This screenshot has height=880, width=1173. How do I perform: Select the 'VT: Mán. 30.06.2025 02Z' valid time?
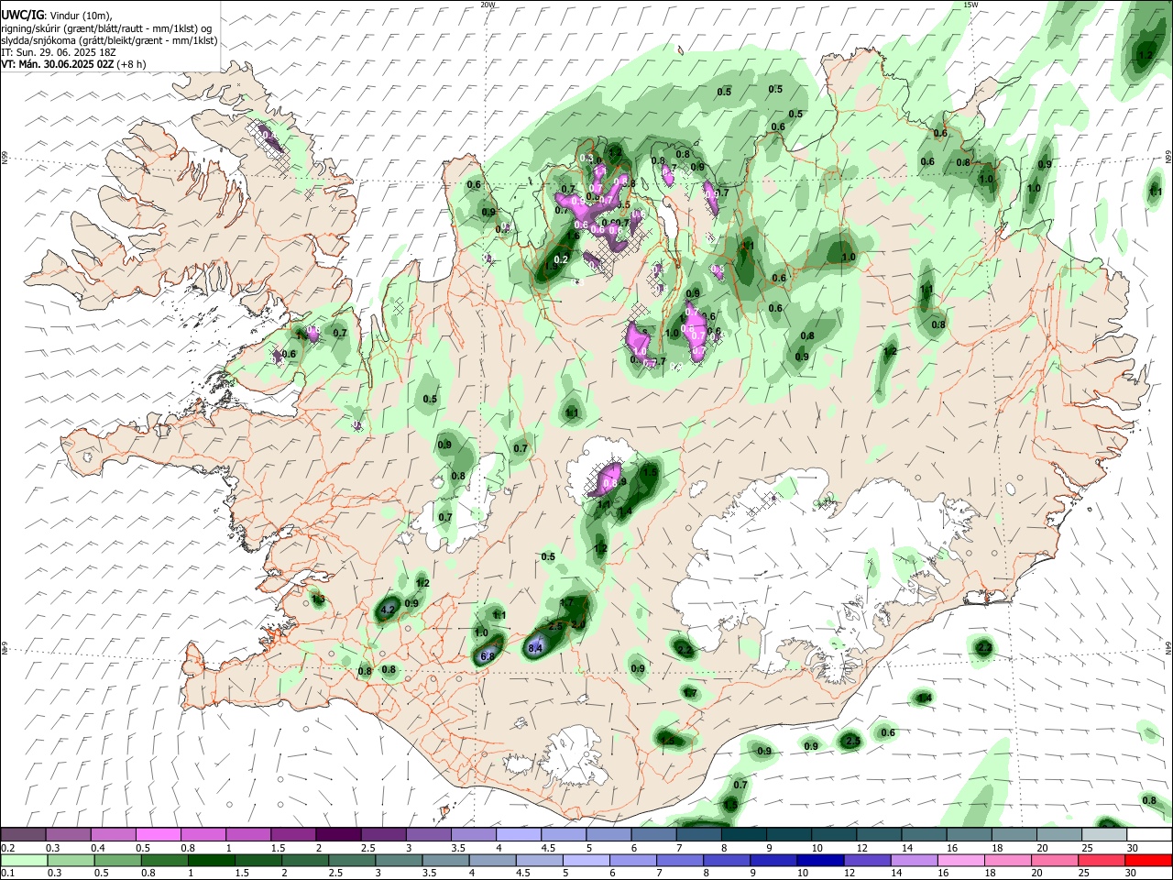(57, 64)
